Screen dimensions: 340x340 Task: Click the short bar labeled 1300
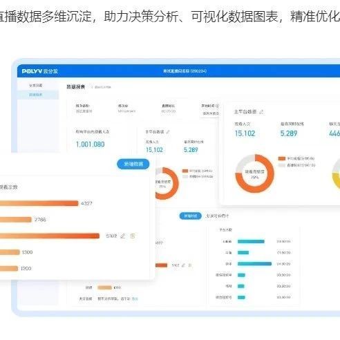tap(10, 252)
